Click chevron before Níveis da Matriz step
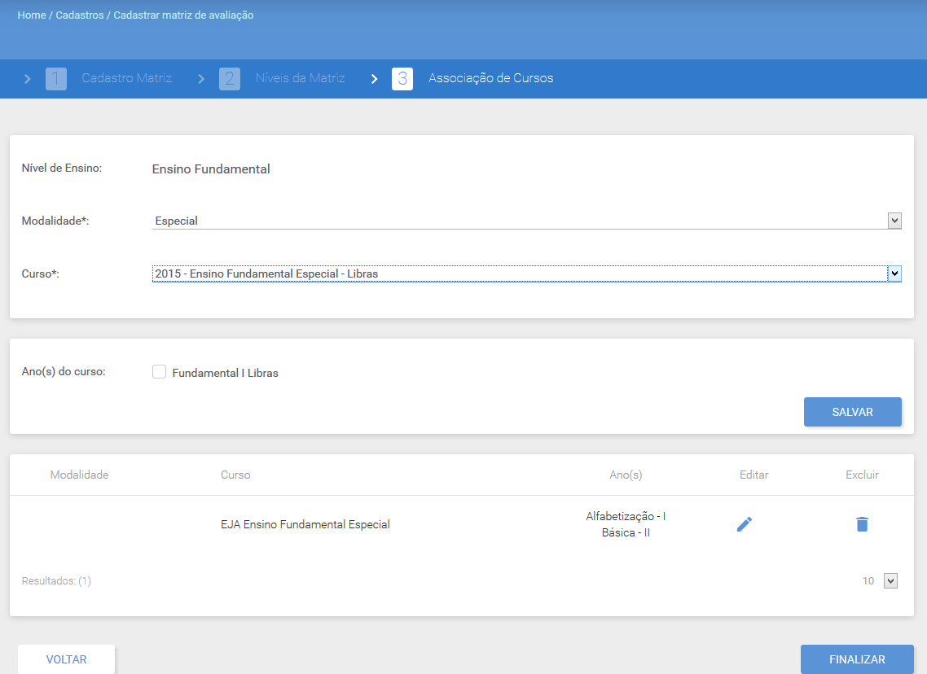 point(201,79)
